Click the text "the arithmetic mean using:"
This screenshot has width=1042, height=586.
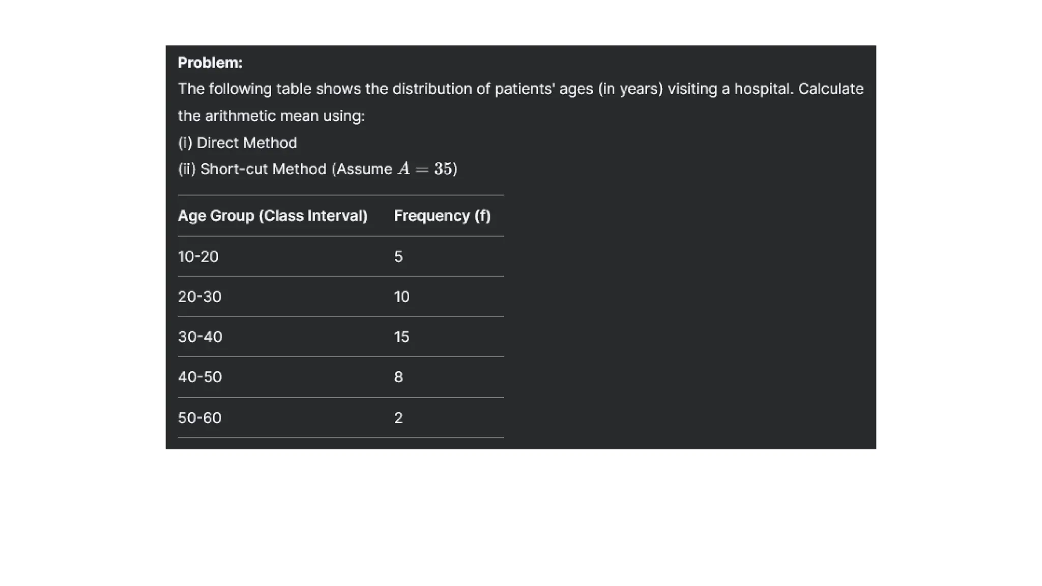(271, 116)
